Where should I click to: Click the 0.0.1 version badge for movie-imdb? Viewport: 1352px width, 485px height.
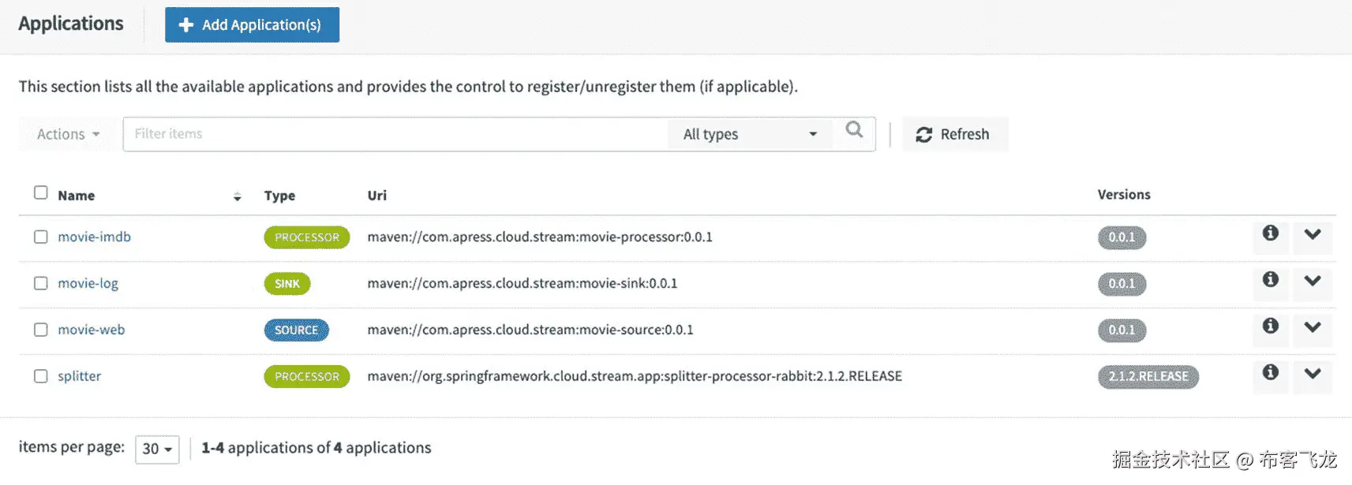[x=1122, y=237]
